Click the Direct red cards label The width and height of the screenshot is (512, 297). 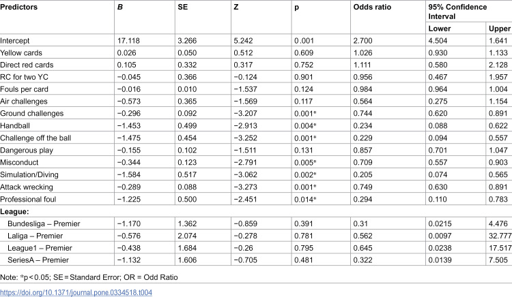coord(27,65)
